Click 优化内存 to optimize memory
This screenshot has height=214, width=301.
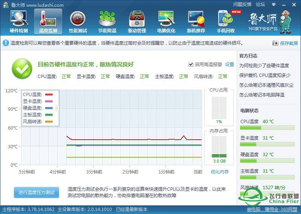(220, 172)
